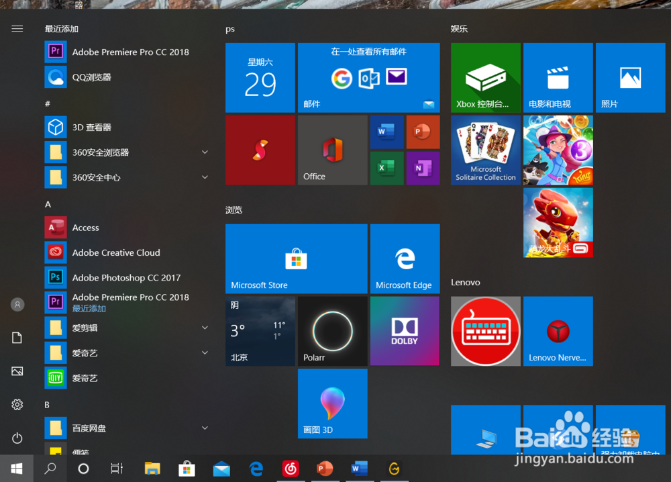The width and height of the screenshot is (671, 482).
Task: Click the 娱乐 tile group title
Action: click(459, 29)
